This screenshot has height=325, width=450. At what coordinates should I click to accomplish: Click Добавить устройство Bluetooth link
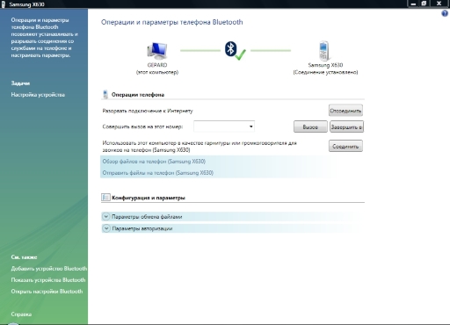[x=49, y=269]
